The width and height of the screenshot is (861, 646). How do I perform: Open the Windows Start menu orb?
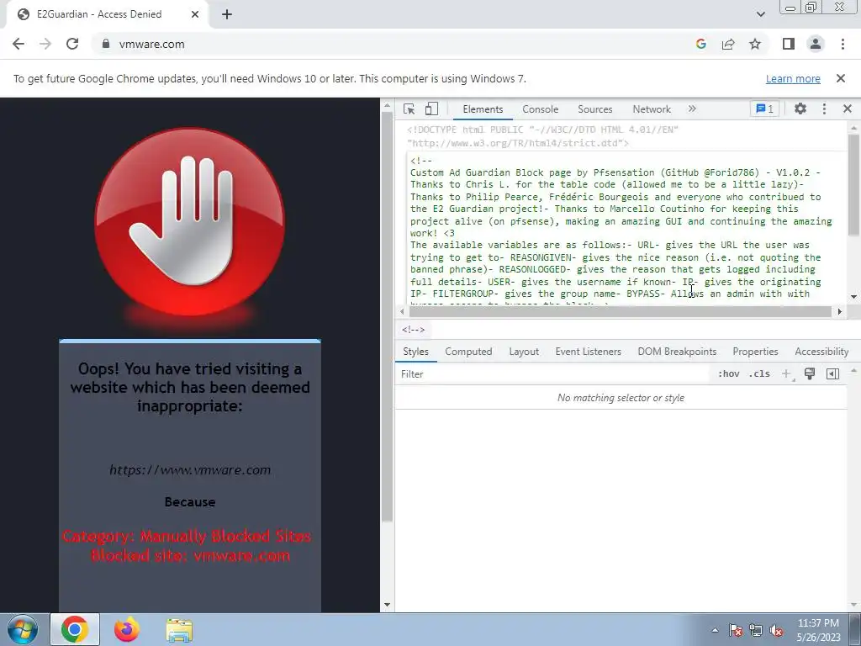click(23, 629)
